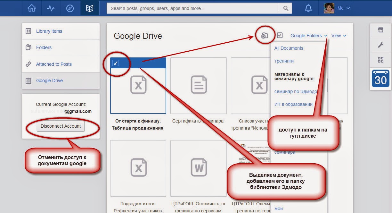Choose ИТ в образовании folder
The width and height of the screenshot is (392, 213).
pyautogui.click(x=293, y=104)
